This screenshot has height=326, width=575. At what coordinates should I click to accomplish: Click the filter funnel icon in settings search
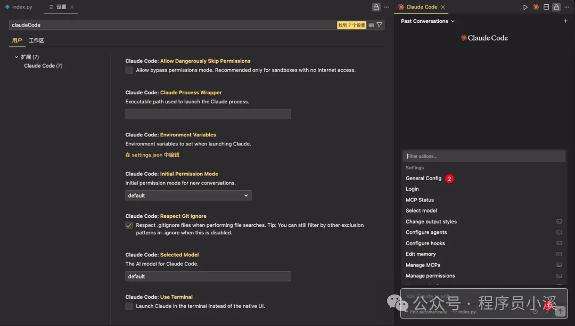tap(380, 25)
